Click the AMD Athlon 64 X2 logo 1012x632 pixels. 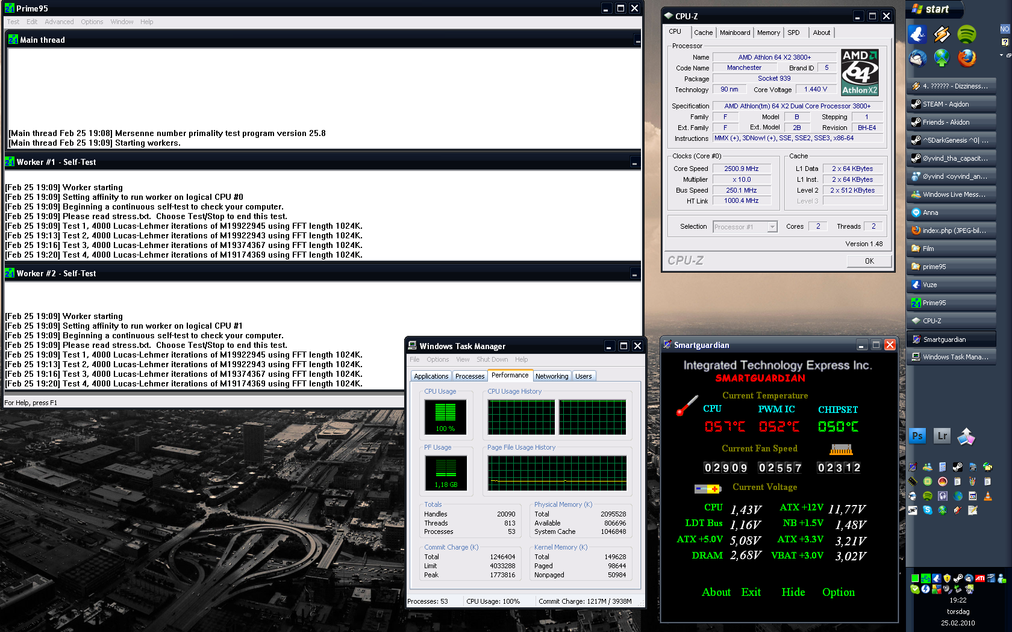coord(860,73)
